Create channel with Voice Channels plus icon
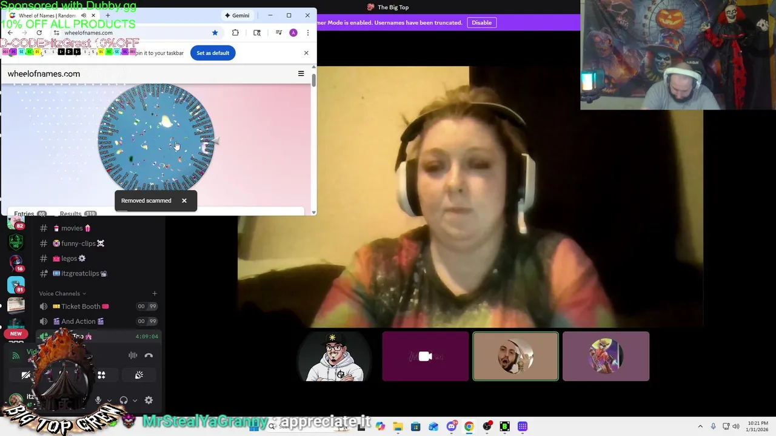776x436 pixels. pyautogui.click(x=155, y=294)
